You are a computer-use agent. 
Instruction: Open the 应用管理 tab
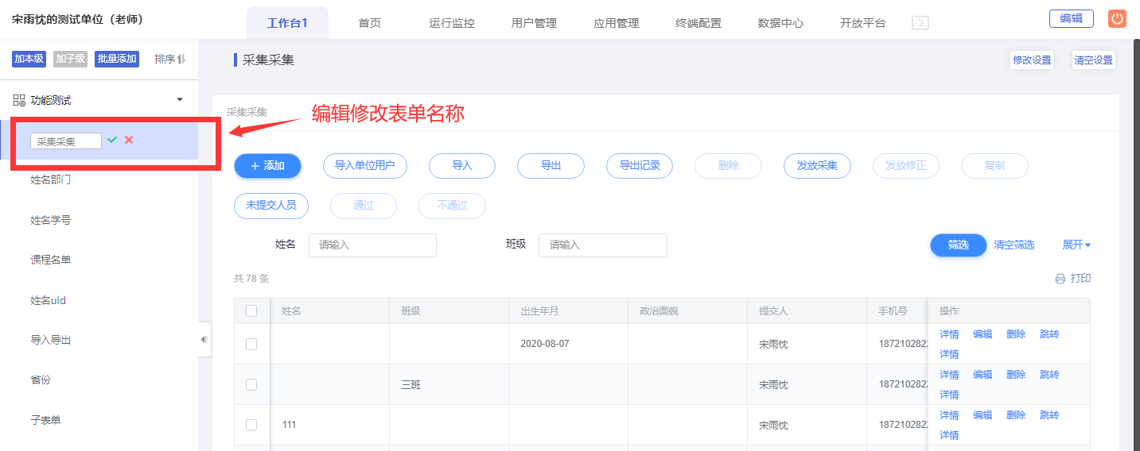coord(616,23)
